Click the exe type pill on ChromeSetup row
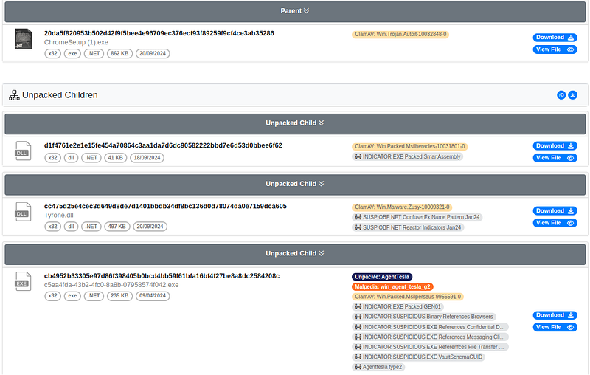The width and height of the screenshot is (590, 375). point(72,54)
